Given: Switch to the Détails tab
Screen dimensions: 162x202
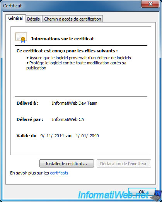Looking at the screenshot, I should tap(33, 19).
